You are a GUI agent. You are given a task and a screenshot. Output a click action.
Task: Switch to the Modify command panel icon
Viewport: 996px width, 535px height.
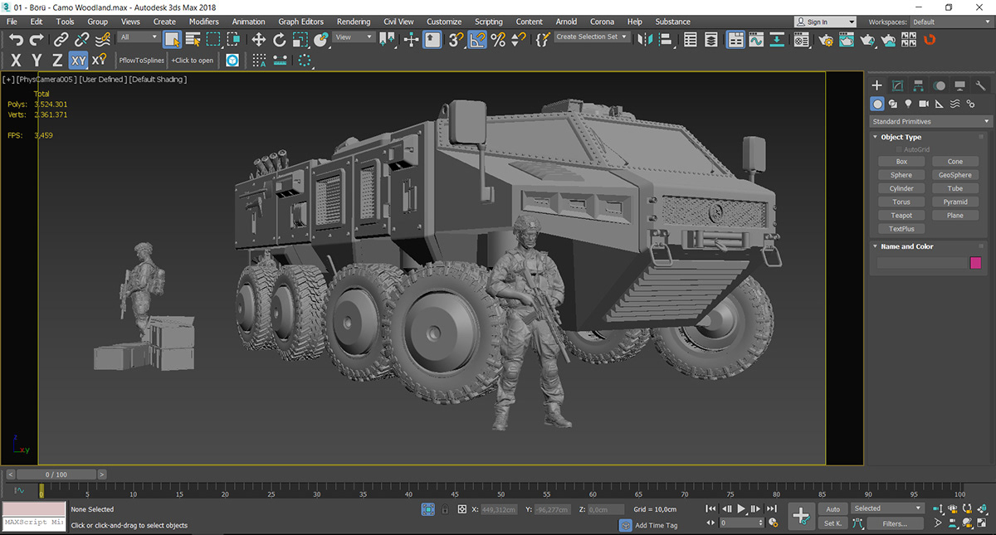896,85
